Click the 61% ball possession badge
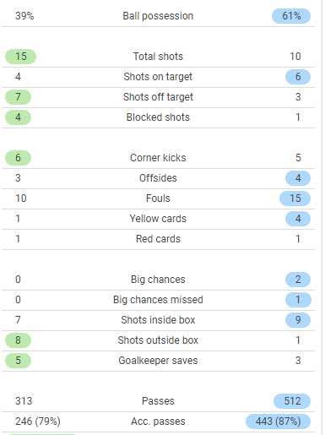The width and height of the screenshot is (325, 435). 291,16
